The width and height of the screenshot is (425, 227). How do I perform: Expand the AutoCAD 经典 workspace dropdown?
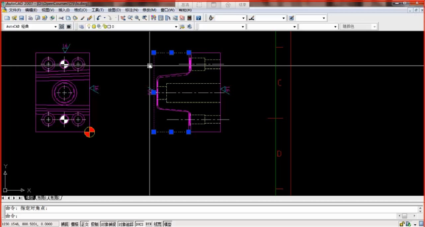[x=55, y=27]
